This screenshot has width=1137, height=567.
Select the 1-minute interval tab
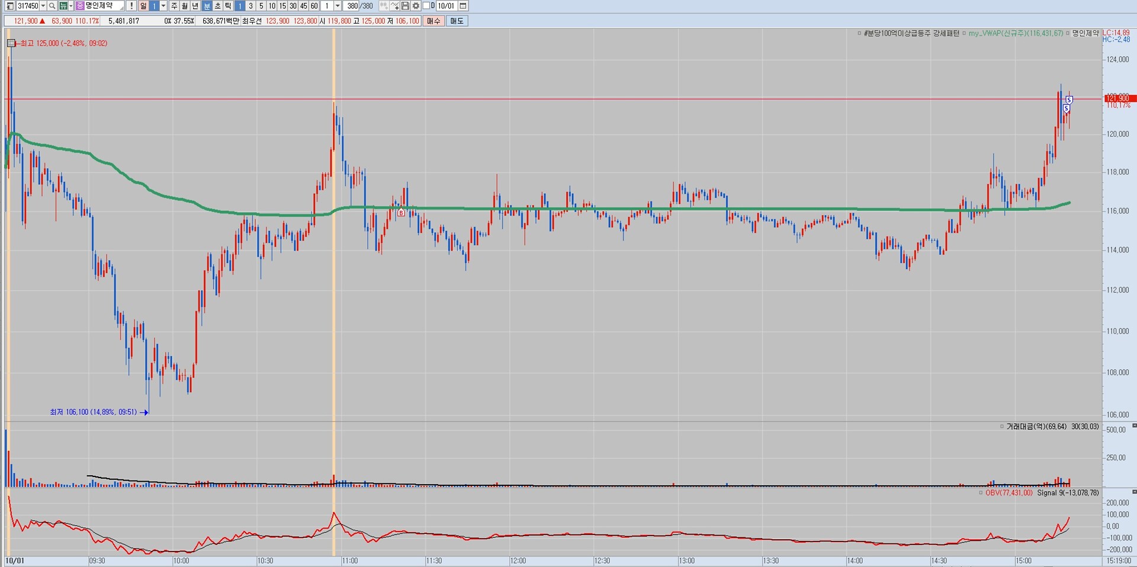(240, 6)
